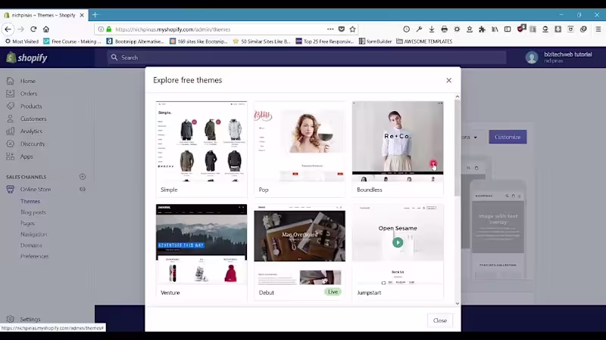This screenshot has height=340, width=606.
Task: Select the Pop theme thumbnail
Action: [299, 141]
